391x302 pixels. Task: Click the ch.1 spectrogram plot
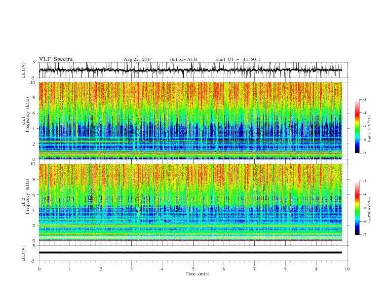pyautogui.click(x=191, y=120)
